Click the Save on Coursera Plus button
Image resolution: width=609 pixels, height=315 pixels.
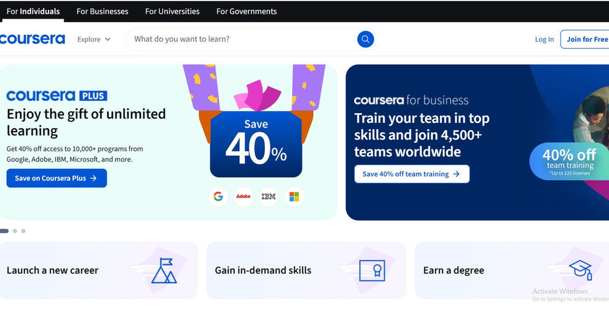tap(57, 178)
